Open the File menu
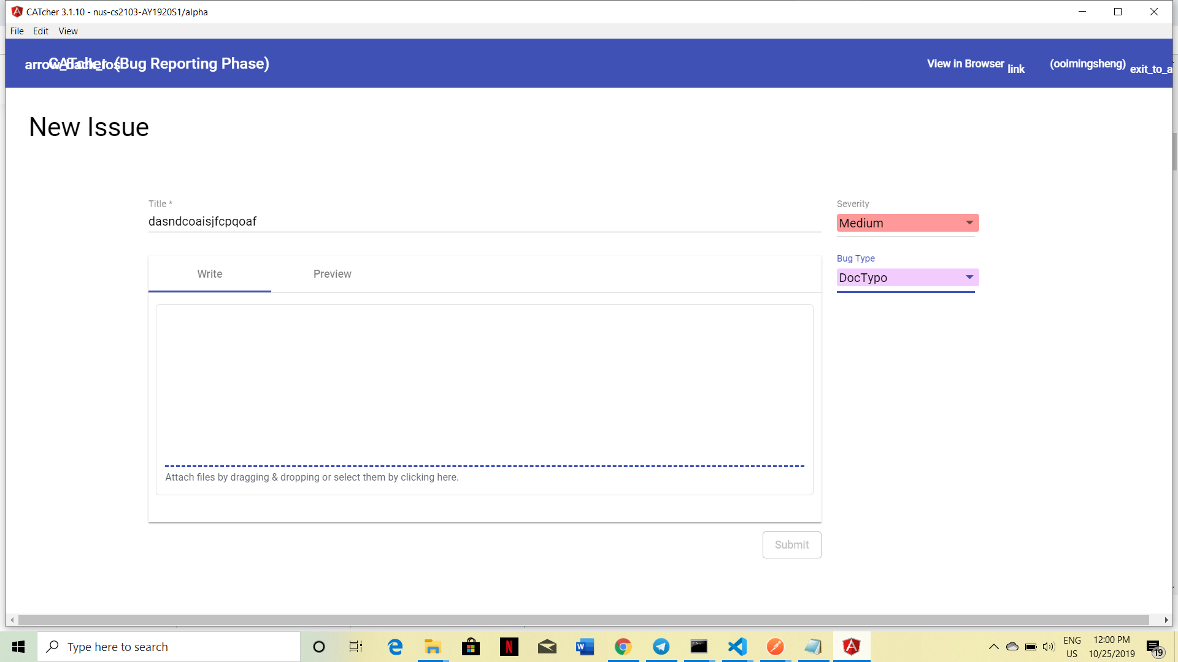This screenshot has height=662, width=1178. pyautogui.click(x=17, y=31)
